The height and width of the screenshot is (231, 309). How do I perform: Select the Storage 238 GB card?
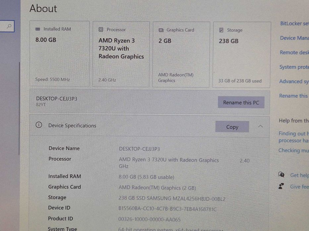coord(242,55)
